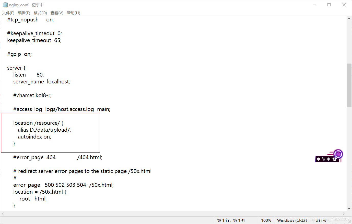
Task: Click the # redirect server error pages comment
Action: (x=82, y=171)
